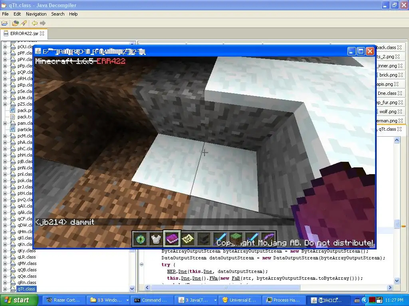The width and height of the screenshot is (409, 306).
Task: Click the vertical scrollbar thumb of code editor
Action: (x=397, y=224)
